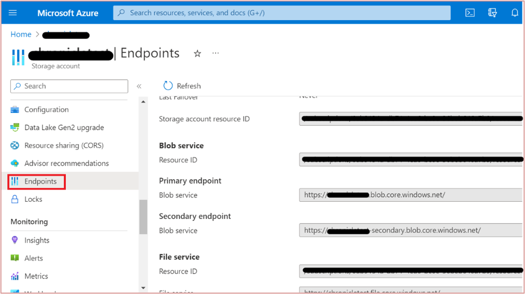
Task: Click the Alerts icon in the sidebar
Action: (x=15, y=258)
